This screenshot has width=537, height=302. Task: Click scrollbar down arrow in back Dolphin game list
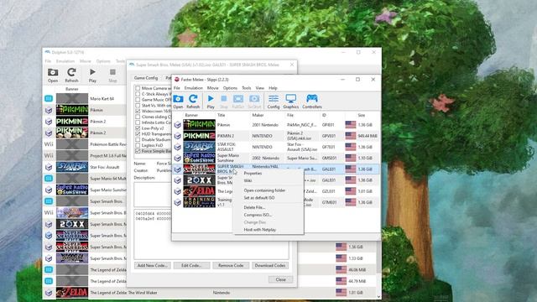[378, 297]
